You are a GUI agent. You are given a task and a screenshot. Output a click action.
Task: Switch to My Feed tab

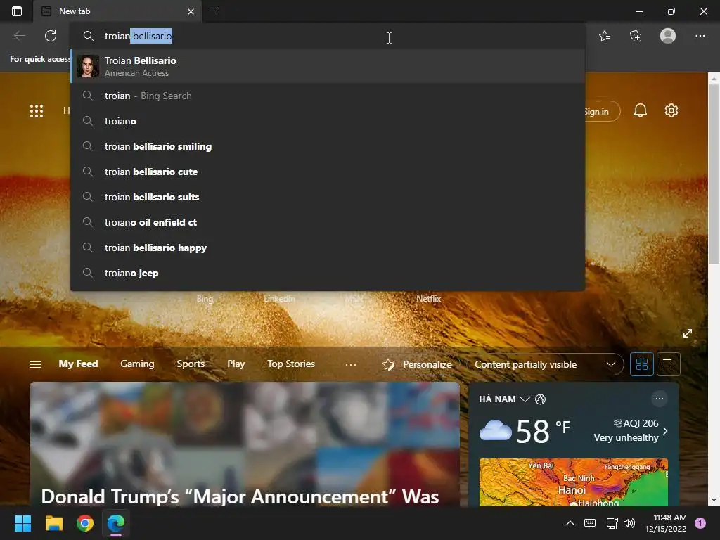pos(78,364)
